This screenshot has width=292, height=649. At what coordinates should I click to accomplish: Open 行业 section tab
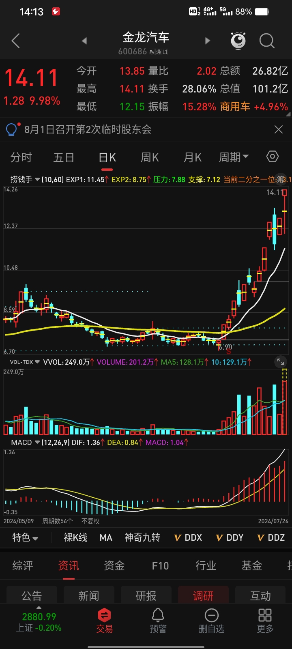tap(206, 565)
